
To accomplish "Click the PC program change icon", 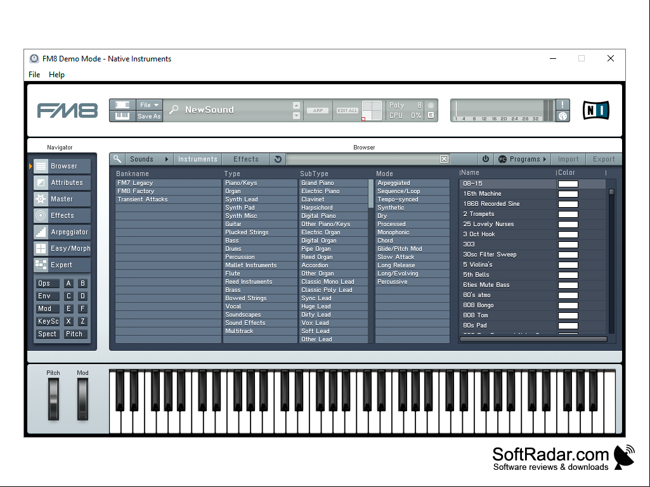I will [x=502, y=160].
